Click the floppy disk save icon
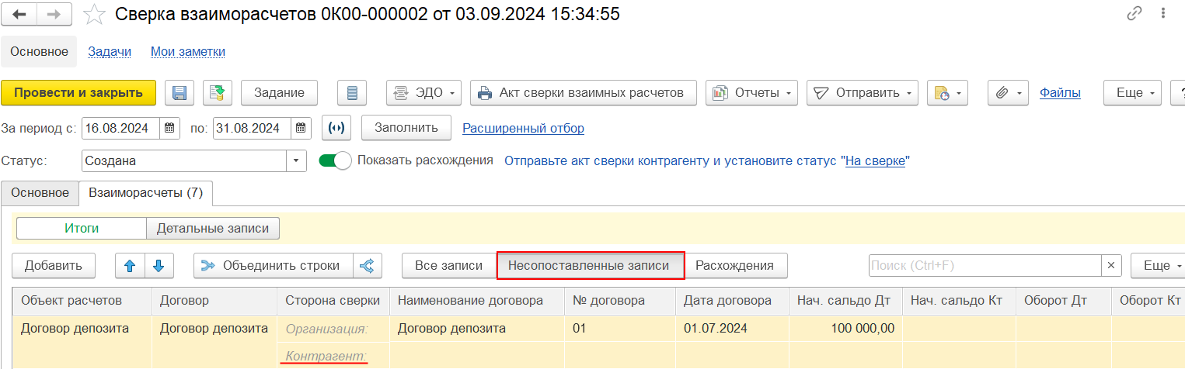Viewport: 1185px width, 369px height. [x=179, y=93]
